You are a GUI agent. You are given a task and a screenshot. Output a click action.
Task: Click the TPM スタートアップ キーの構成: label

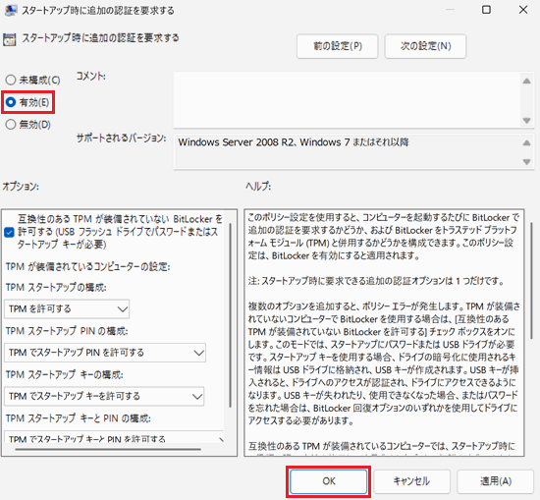point(65,375)
